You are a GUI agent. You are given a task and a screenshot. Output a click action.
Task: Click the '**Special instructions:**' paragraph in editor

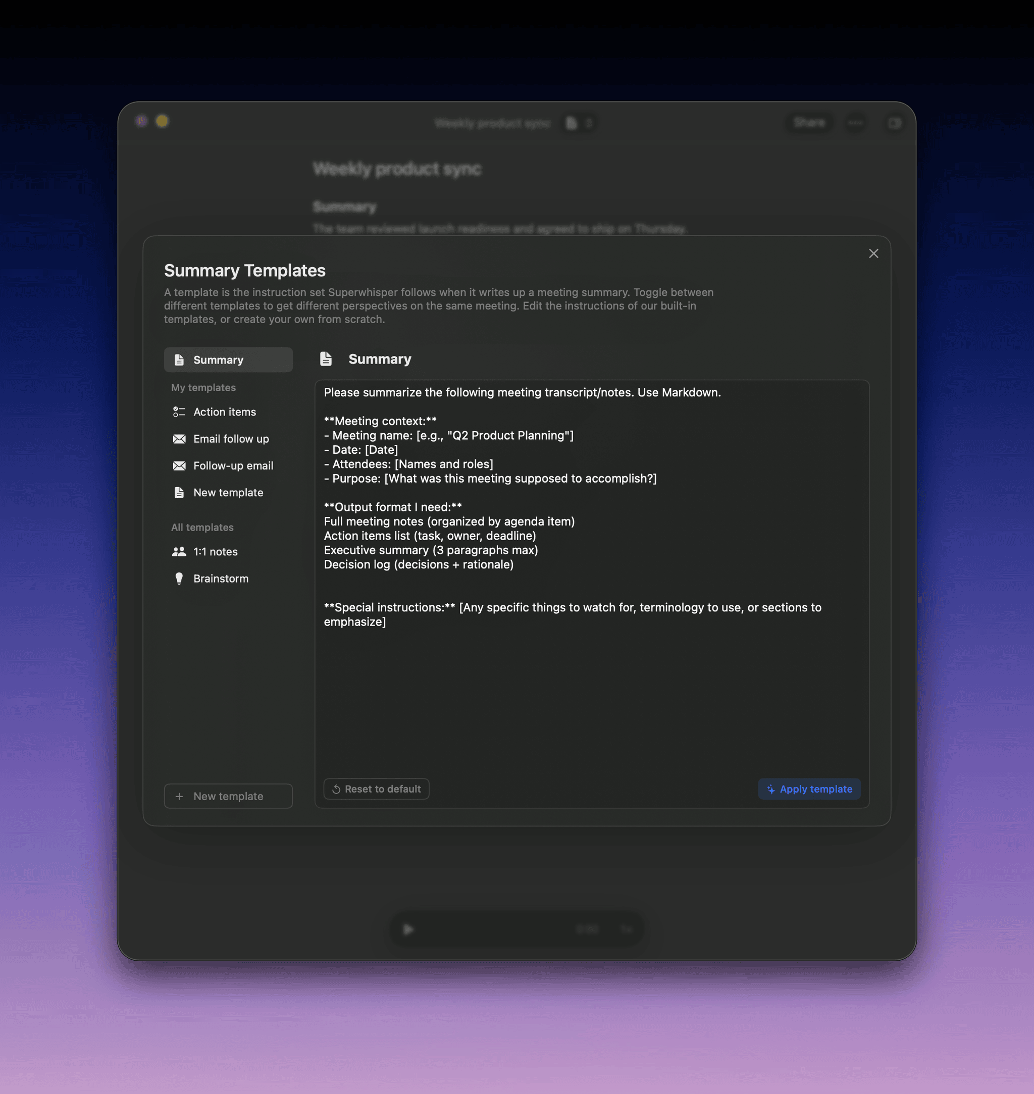573,614
